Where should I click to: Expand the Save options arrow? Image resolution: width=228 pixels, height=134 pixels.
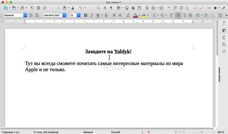[26, 8]
